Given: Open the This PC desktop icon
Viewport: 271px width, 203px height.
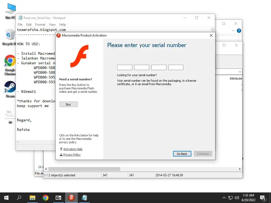Looking at the screenshot, I should click(10, 11).
